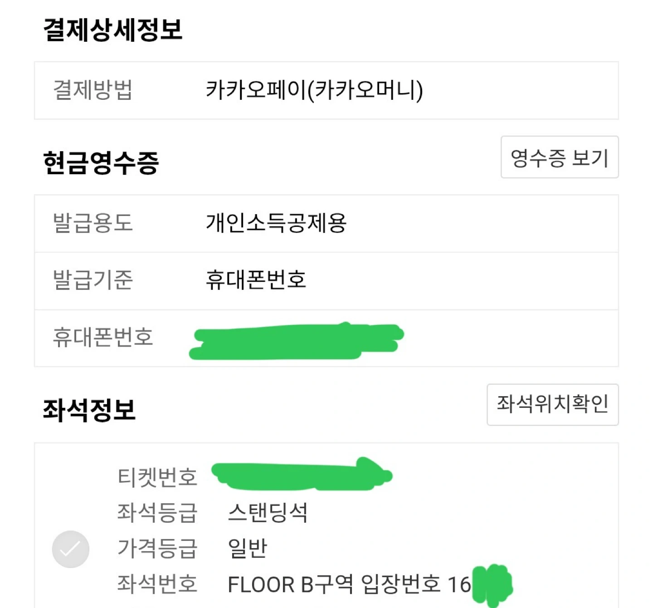Click the 개인소득공제용 issue purpose value

tap(276, 223)
